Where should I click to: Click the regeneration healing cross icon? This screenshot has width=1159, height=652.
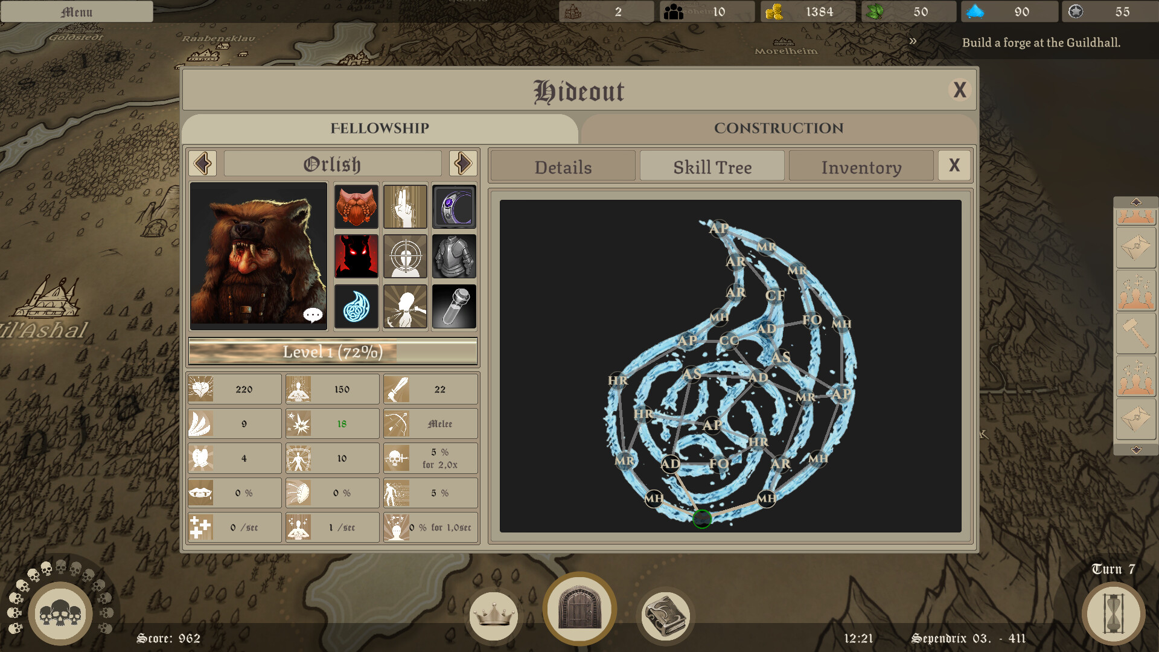coord(203,525)
